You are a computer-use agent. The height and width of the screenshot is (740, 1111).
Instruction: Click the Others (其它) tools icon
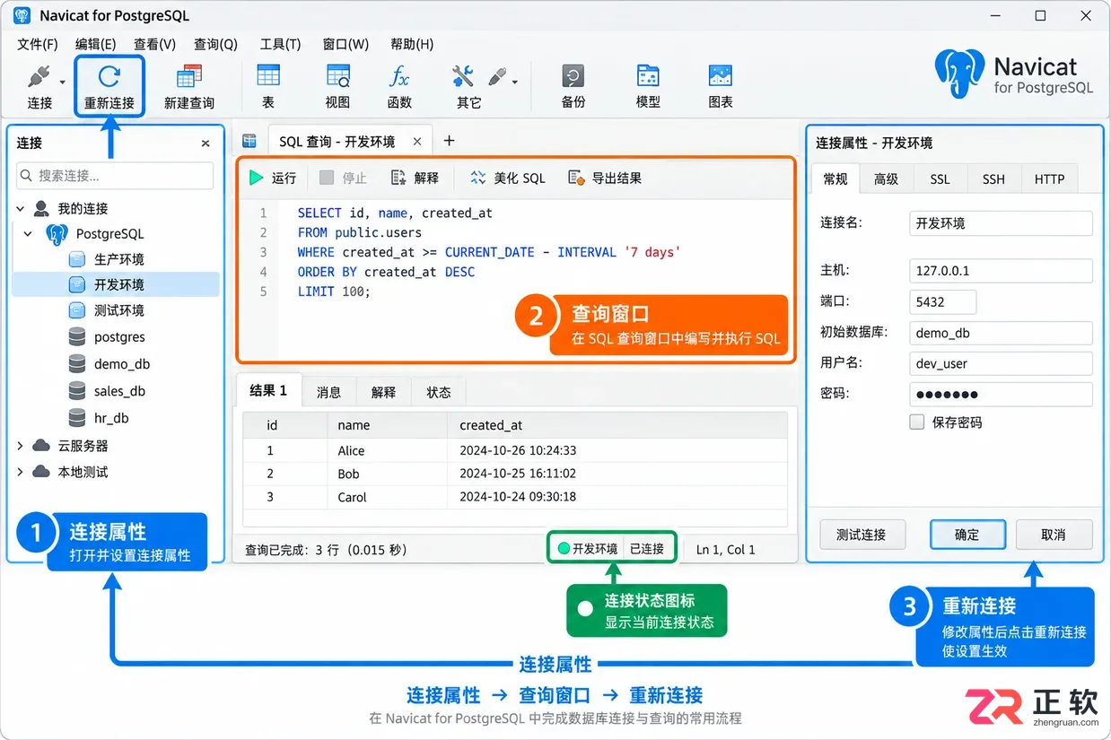coord(463,75)
